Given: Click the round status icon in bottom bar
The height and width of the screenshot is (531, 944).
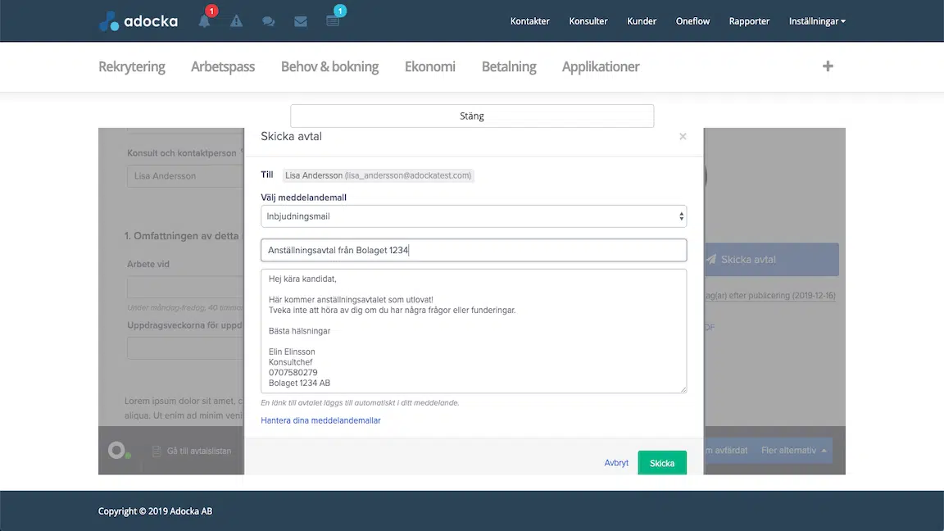Looking at the screenshot, I should pos(117,451).
